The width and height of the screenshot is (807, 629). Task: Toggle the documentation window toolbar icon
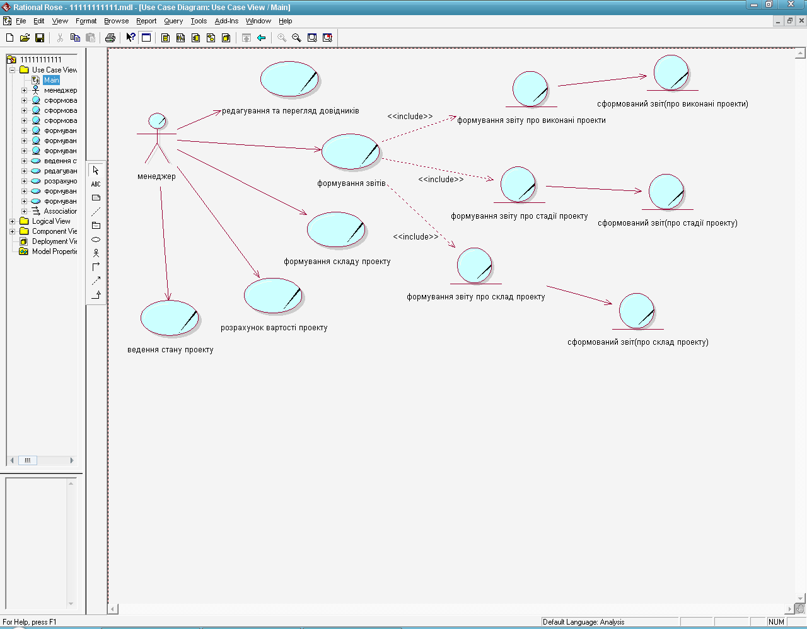click(x=146, y=38)
